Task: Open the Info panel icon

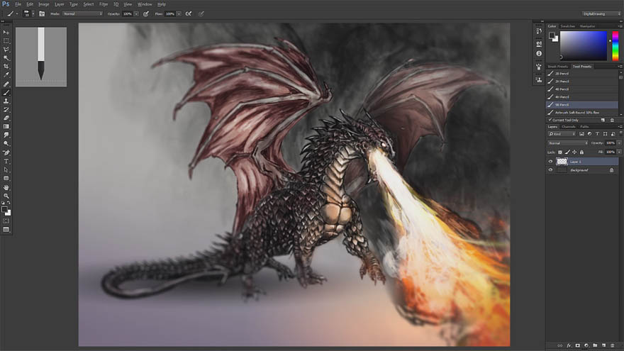Action: [x=539, y=53]
